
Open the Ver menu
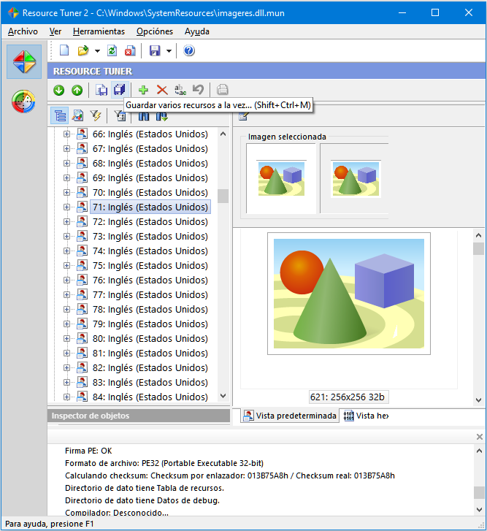[55, 31]
